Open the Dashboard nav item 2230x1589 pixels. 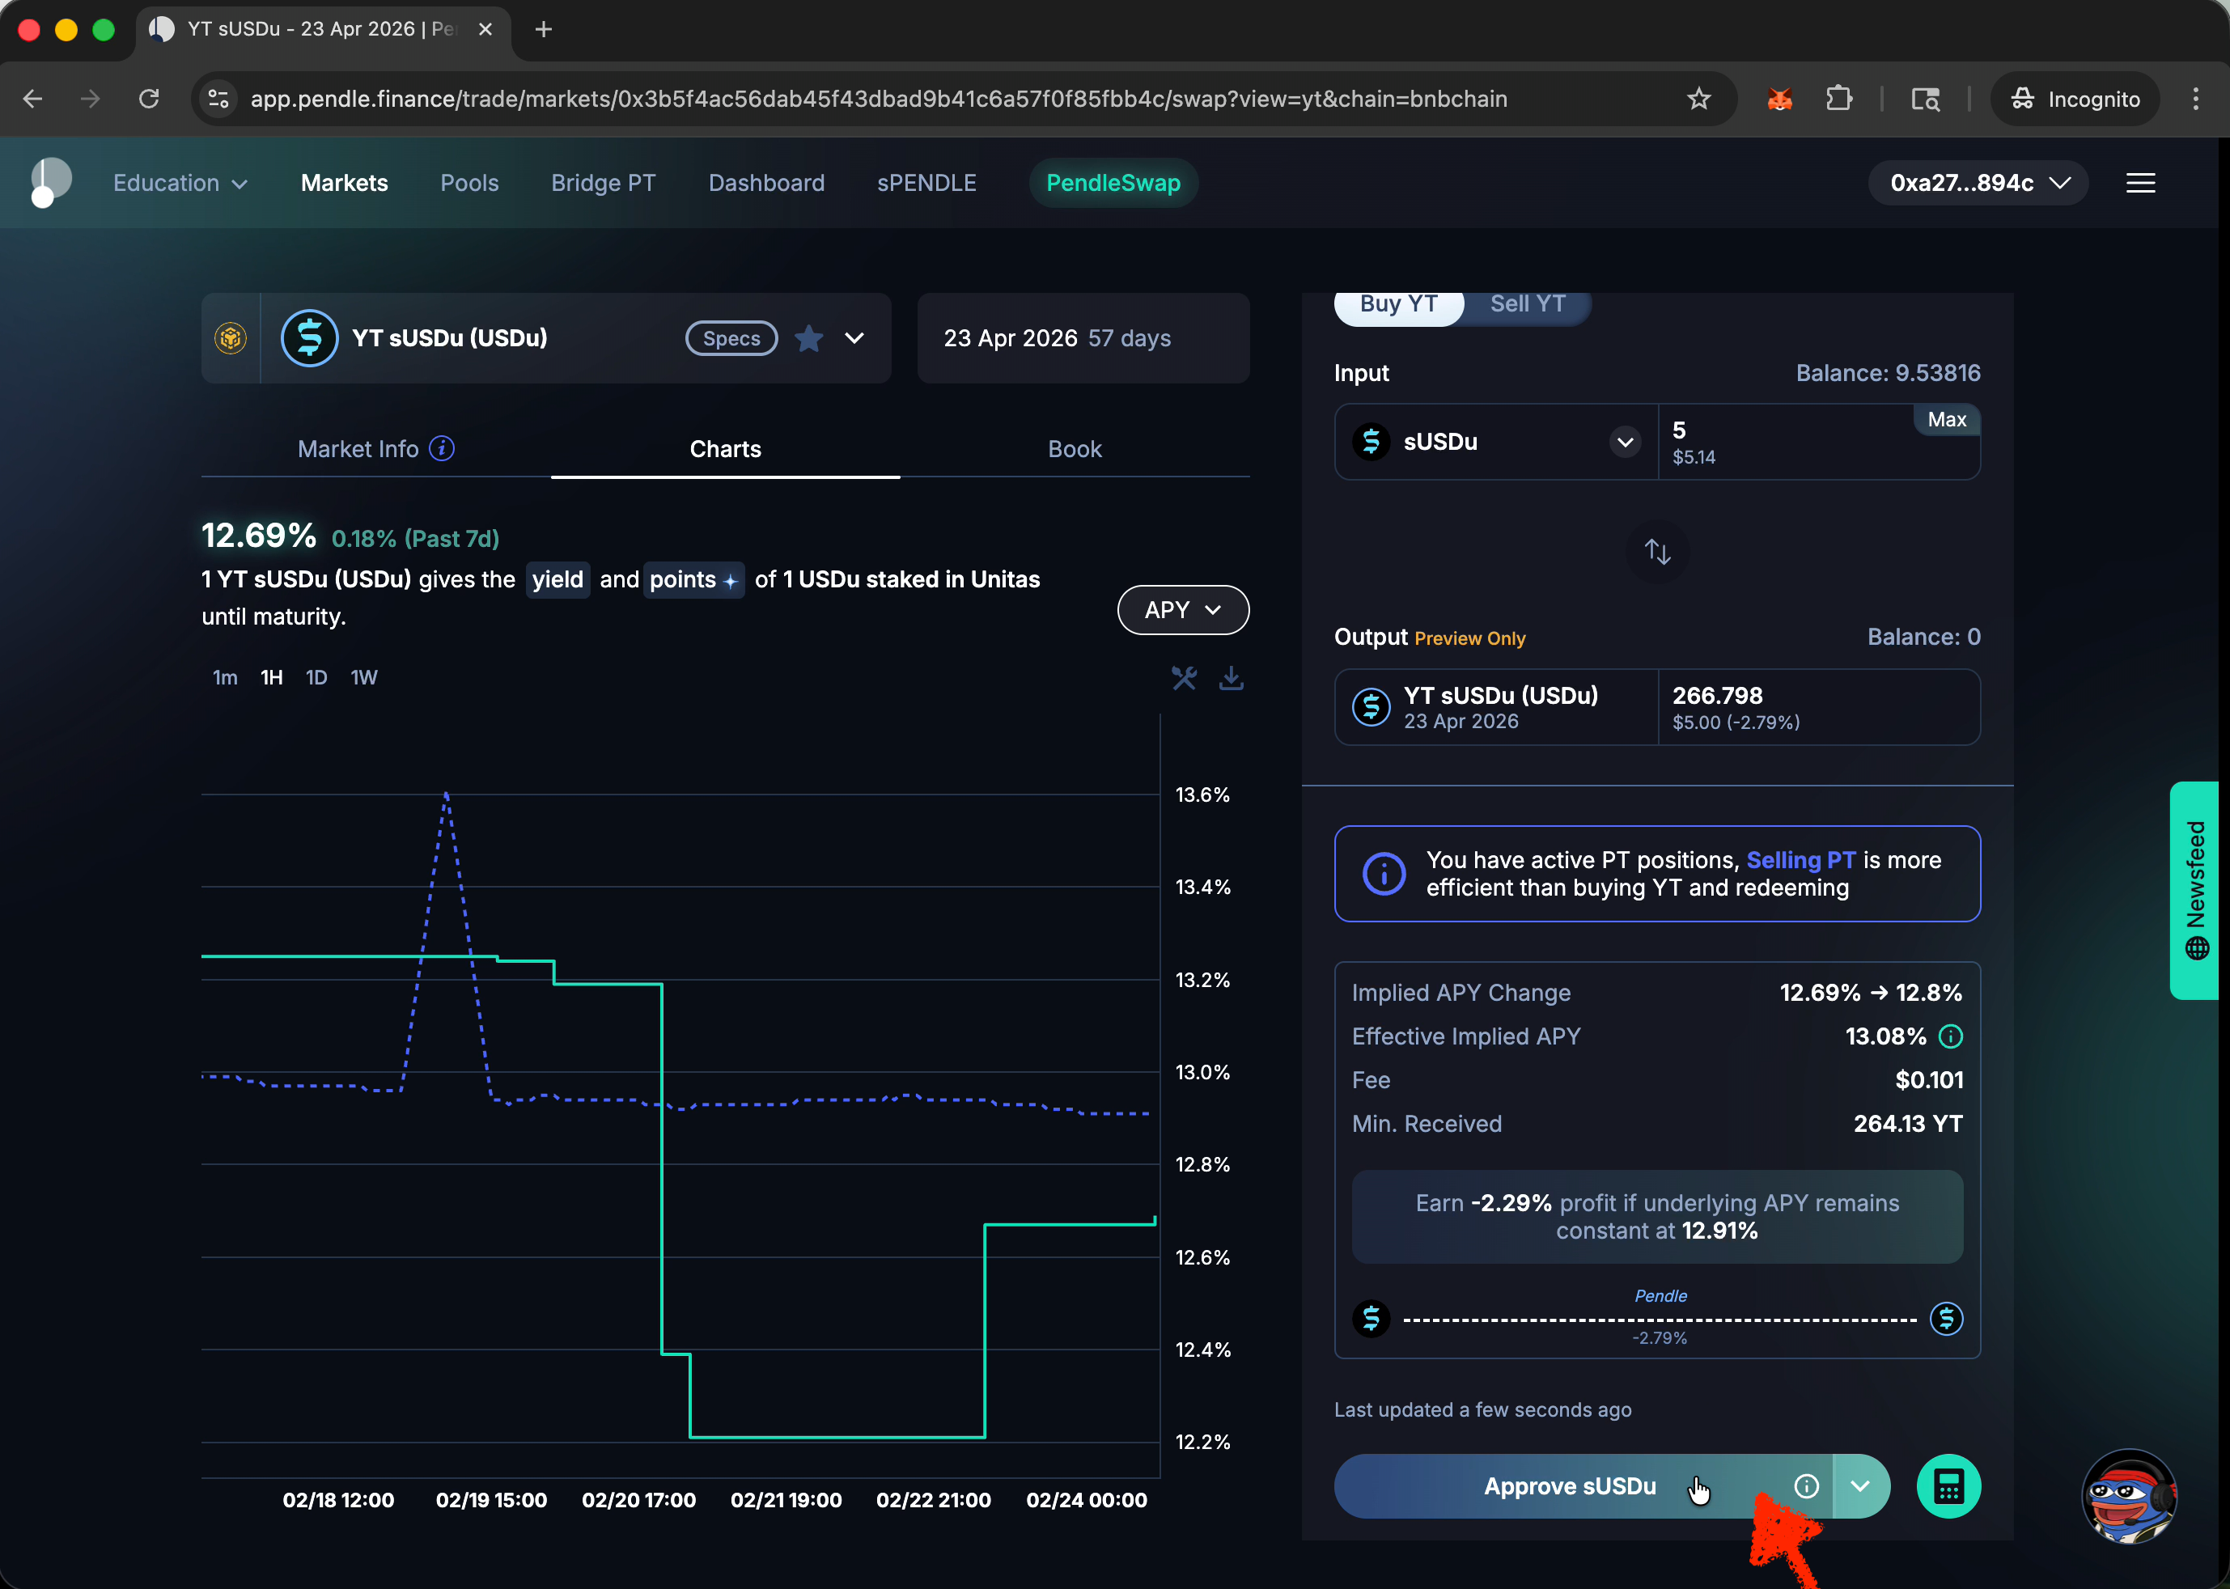click(x=766, y=183)
